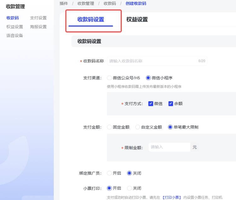The image size is (236, 200).
Task: Open 支付设置 in the sidebar
Action: [38, 18]
